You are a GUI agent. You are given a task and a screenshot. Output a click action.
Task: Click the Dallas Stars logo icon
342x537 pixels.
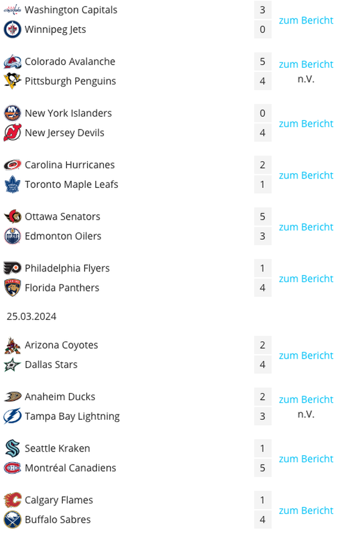[x=12, y=364]
